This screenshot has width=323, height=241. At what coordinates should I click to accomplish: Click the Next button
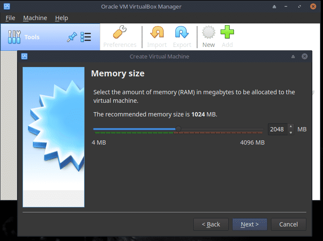click(x=250, y=224)
